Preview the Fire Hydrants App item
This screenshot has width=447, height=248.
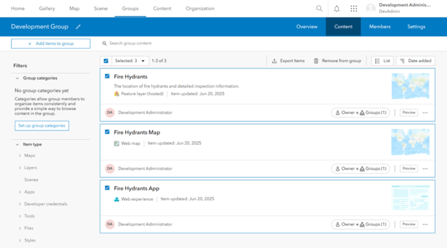click(x=409, y=224)
